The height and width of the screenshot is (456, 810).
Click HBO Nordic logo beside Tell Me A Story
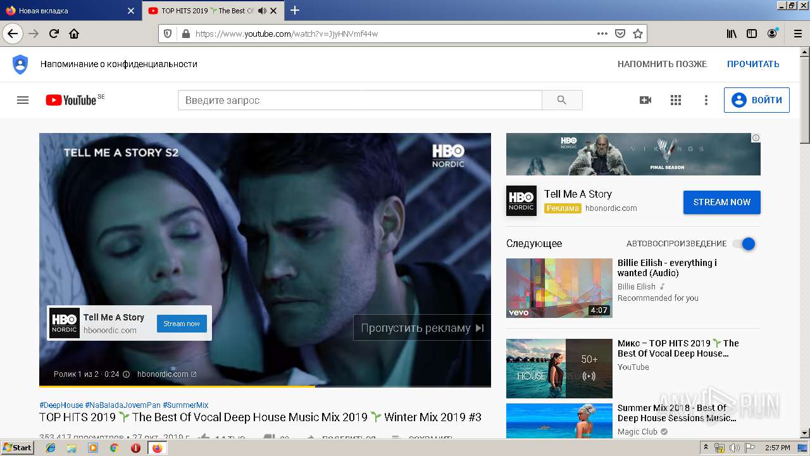pos(521,201)
